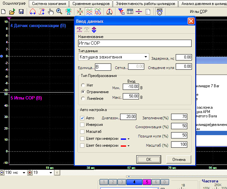Click the Смещение нуля input field
The width and height of the screenshot is (227, 189).
(x=184, y=66)
